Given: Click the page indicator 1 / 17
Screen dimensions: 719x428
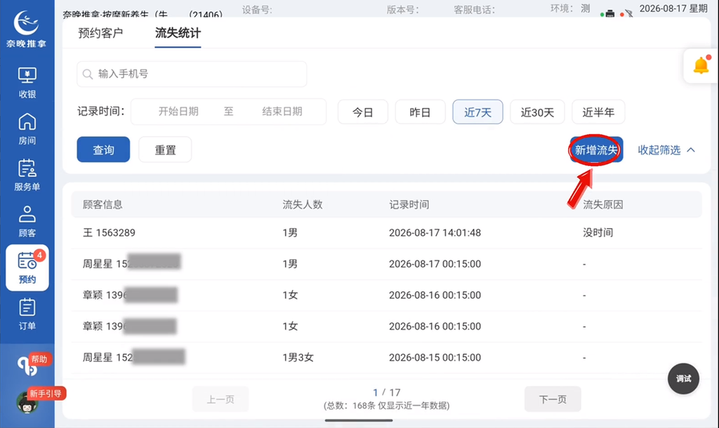Looking at the screenshot, I should 387,392.
